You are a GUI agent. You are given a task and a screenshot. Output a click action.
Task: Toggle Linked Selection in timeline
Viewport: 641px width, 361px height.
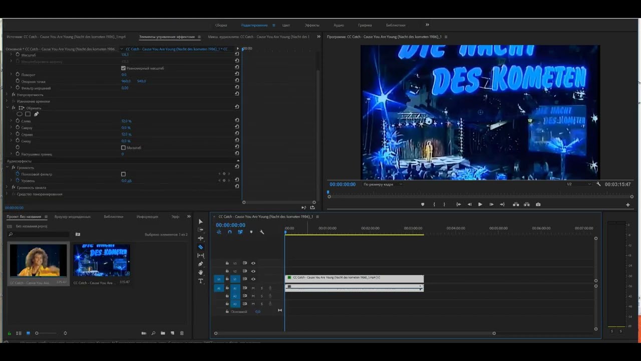click(240, 232)
